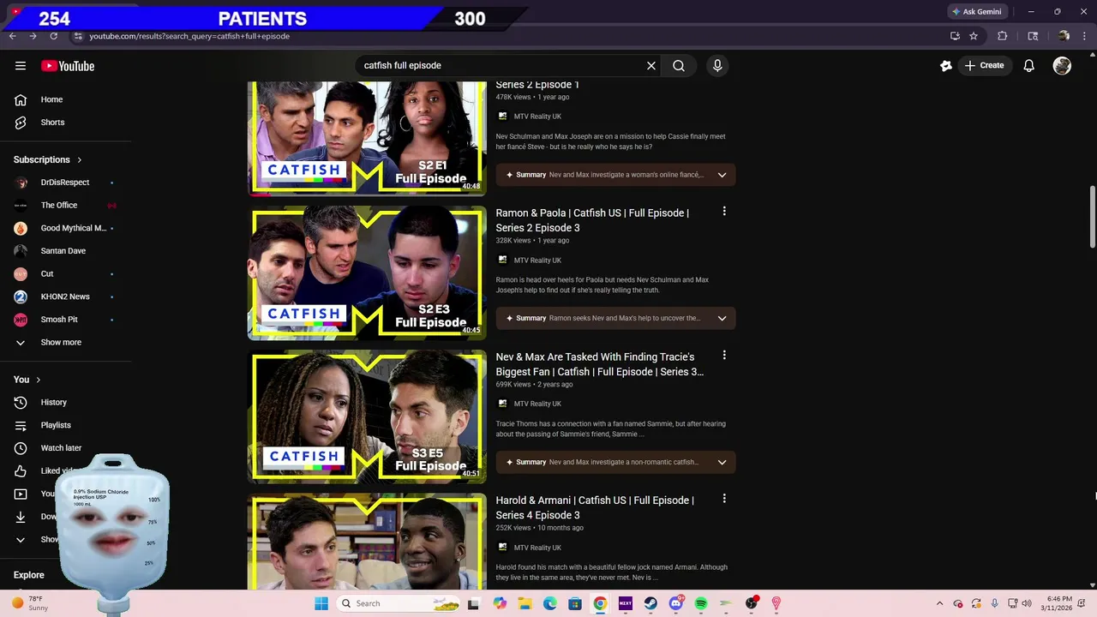Click the Windows taskbar Search box

pos(398,603)
